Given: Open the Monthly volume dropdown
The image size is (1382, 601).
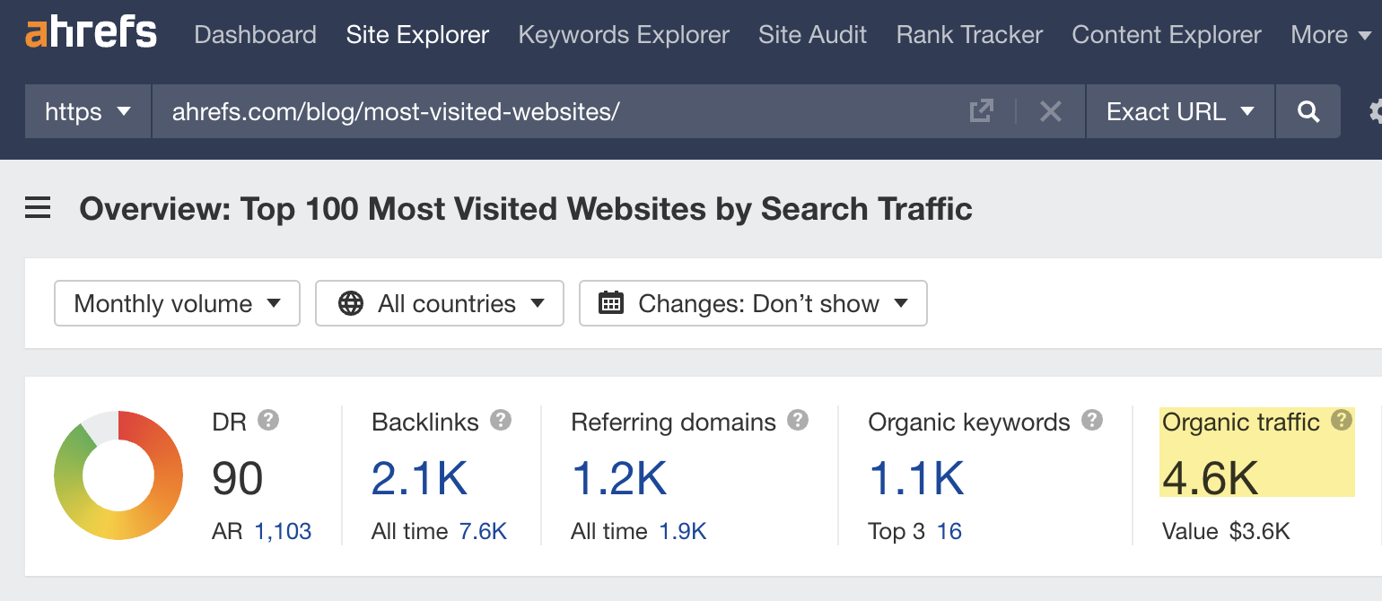Looking at the screenshot, I should coord(177,303).
